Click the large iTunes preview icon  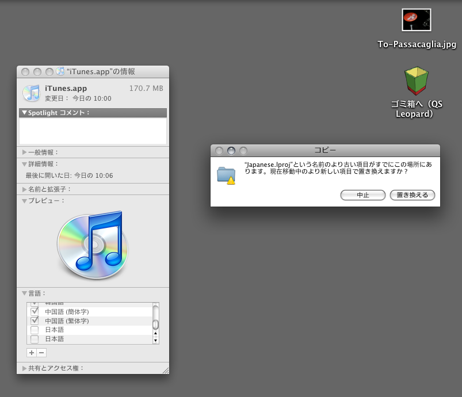(x=93, y=245)
